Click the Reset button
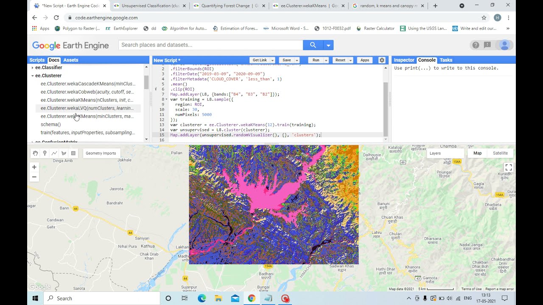543x305 pixels. tap(340, 60)
